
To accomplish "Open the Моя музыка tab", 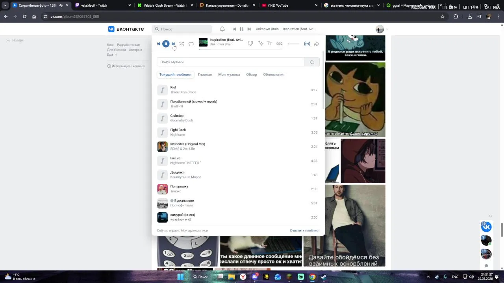I will [x=229, y=75].
